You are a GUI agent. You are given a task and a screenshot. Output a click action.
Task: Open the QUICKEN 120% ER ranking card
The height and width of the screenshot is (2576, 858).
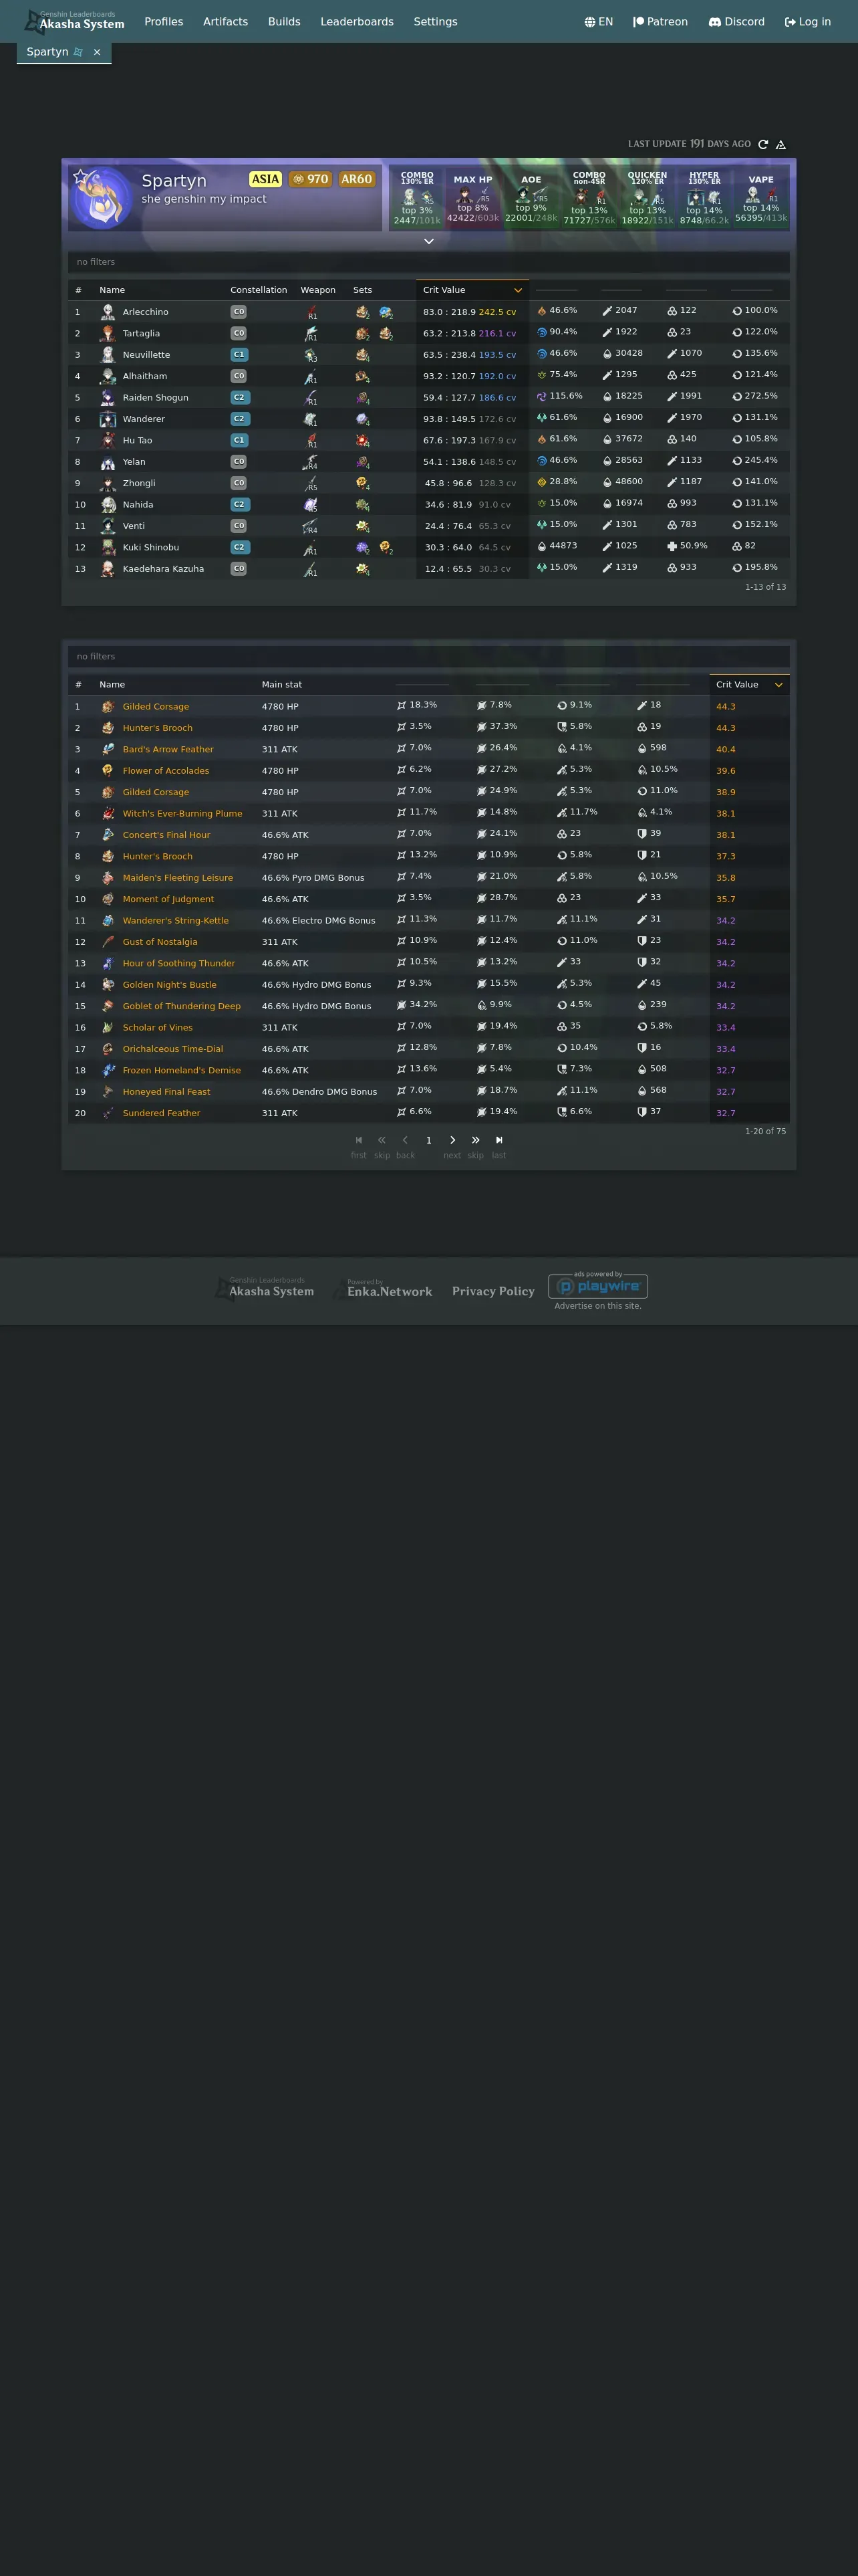(648, 198)
